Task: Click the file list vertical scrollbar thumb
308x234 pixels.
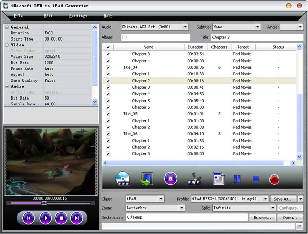Action: click(299, 123)
